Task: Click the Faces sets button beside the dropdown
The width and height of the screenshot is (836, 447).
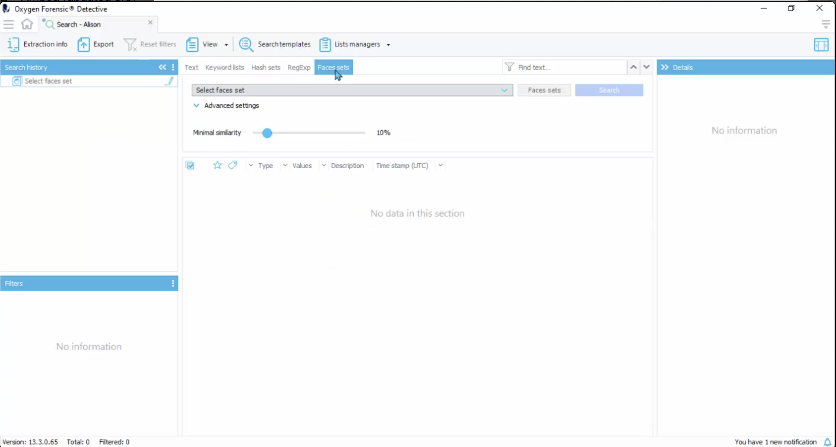Action: click(544, 90)
